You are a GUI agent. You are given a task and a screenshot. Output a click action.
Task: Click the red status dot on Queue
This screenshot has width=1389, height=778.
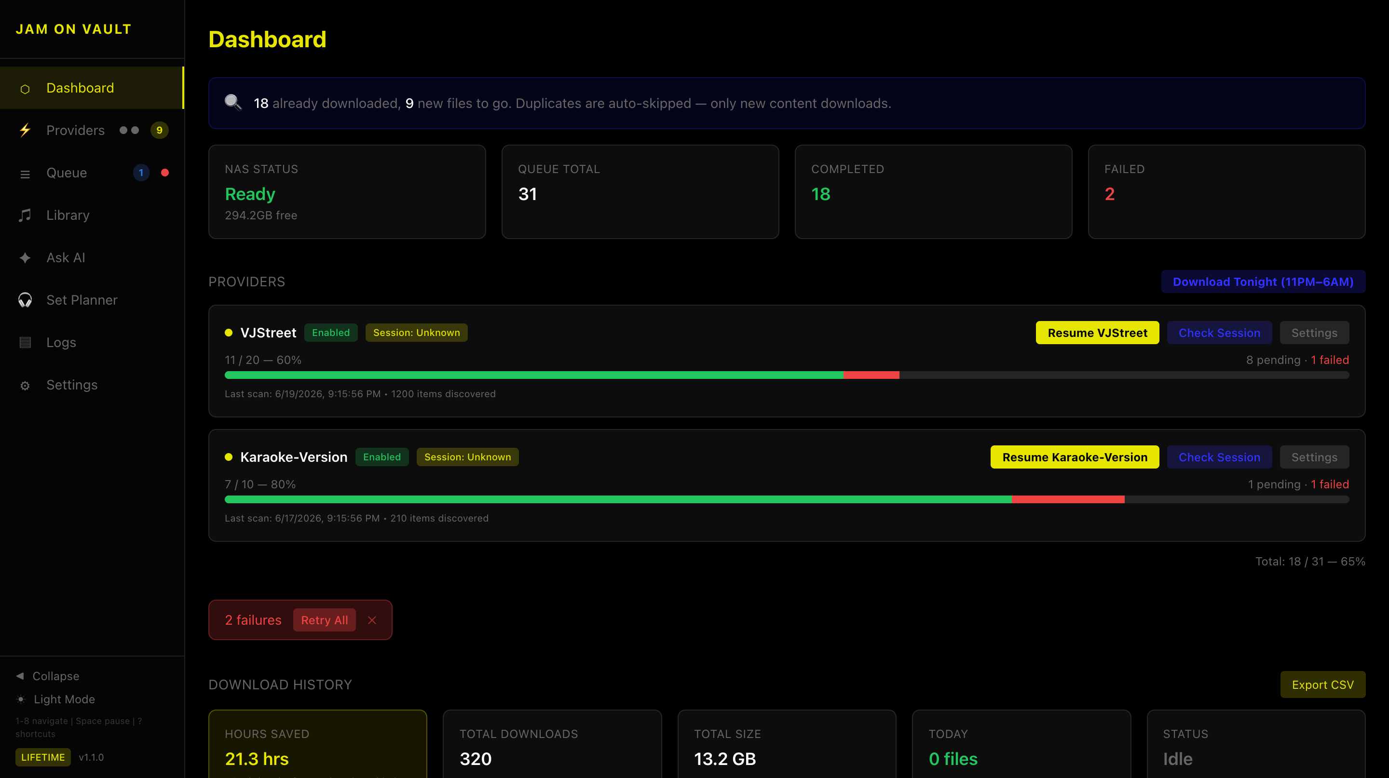[165, 173]
